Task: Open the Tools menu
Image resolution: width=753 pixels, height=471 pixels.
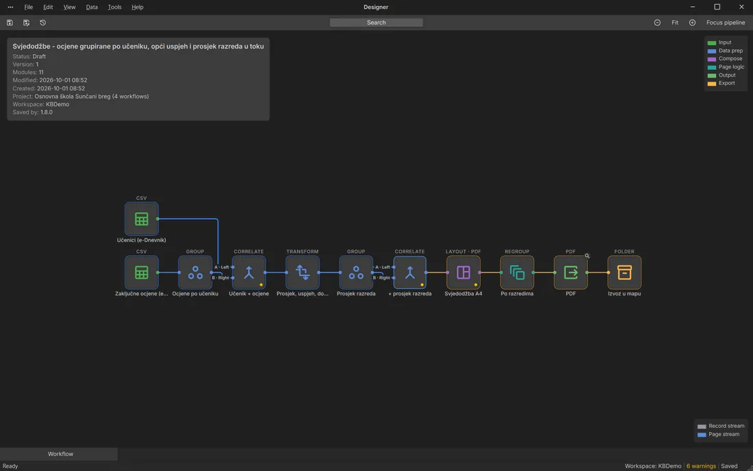Action: (x=114, y=8)
